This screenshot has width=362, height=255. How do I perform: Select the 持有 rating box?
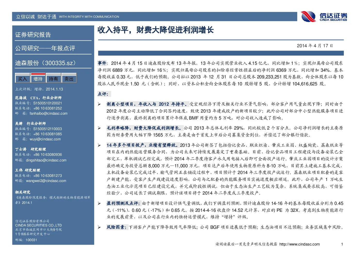pyautogui.click(x=53, y=79)
